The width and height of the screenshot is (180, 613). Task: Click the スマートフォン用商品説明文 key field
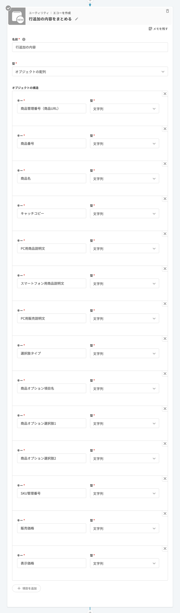52,284
